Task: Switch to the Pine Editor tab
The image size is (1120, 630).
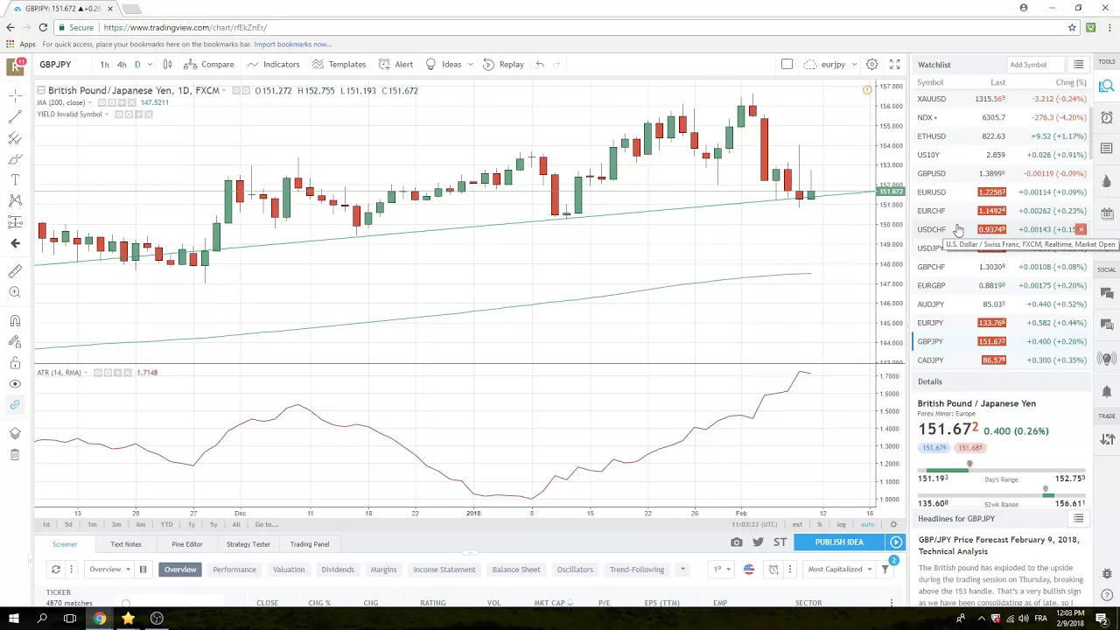Action: click(187, 544)
